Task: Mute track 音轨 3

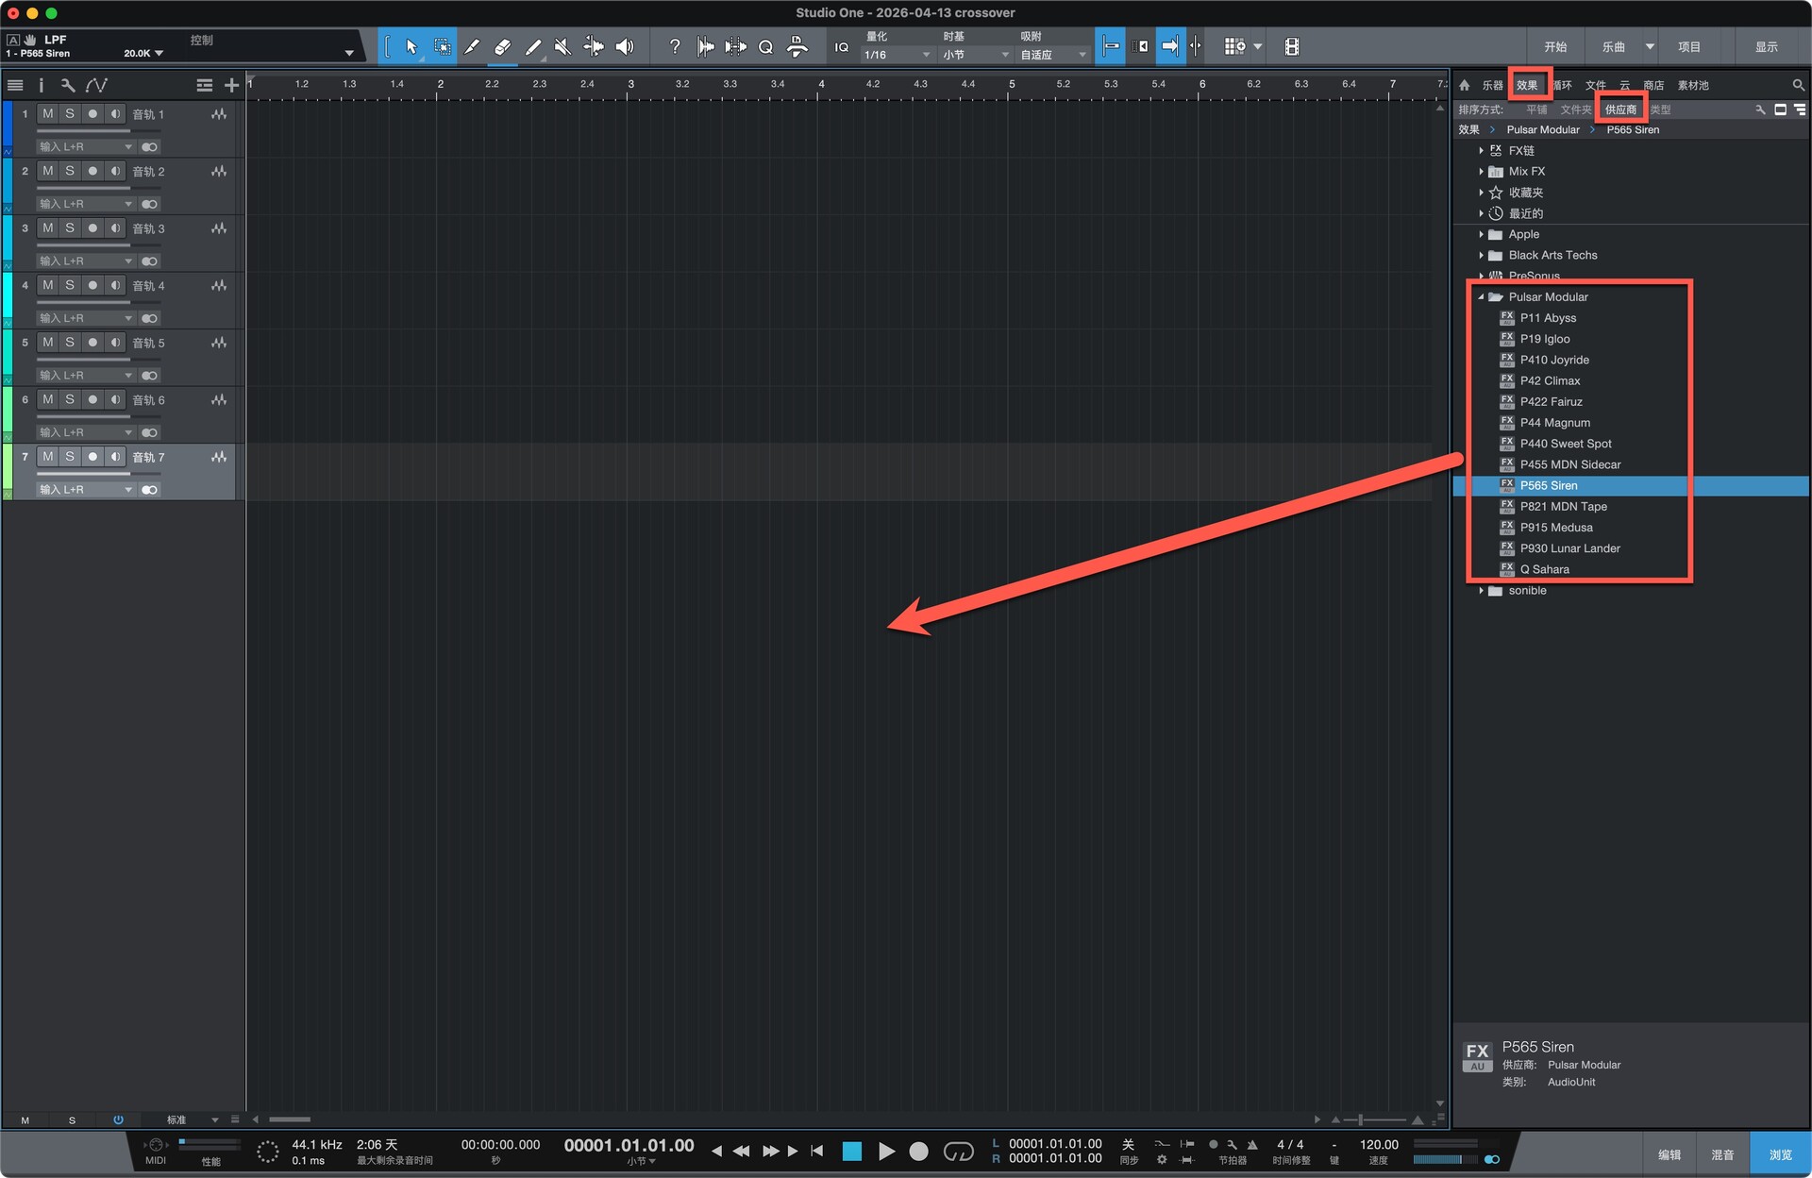Action: tap(47, 228)
